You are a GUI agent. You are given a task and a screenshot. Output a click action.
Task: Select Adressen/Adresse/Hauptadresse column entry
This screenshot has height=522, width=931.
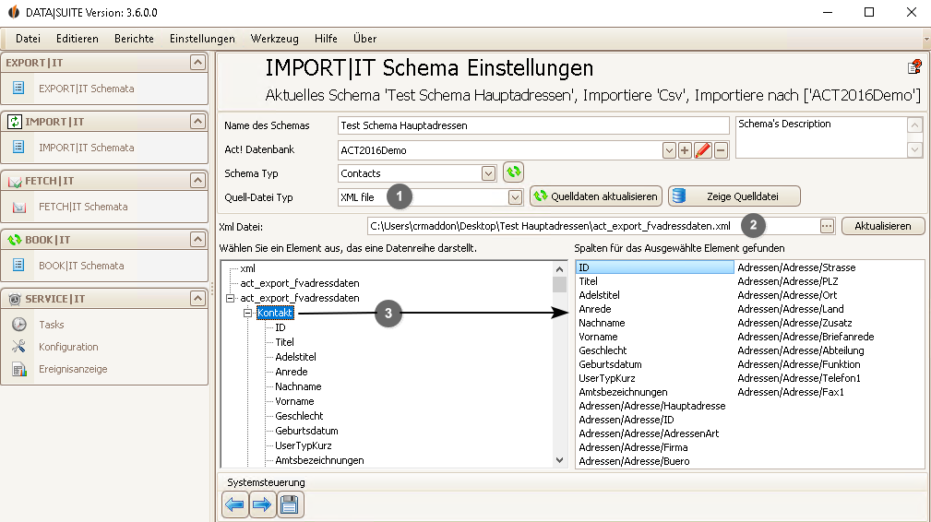[652, 406]
